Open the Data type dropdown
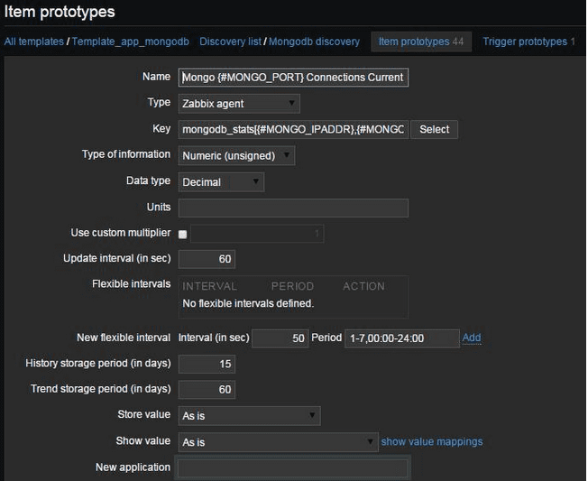Screen dimensions: 588x481 coord(221,182)
